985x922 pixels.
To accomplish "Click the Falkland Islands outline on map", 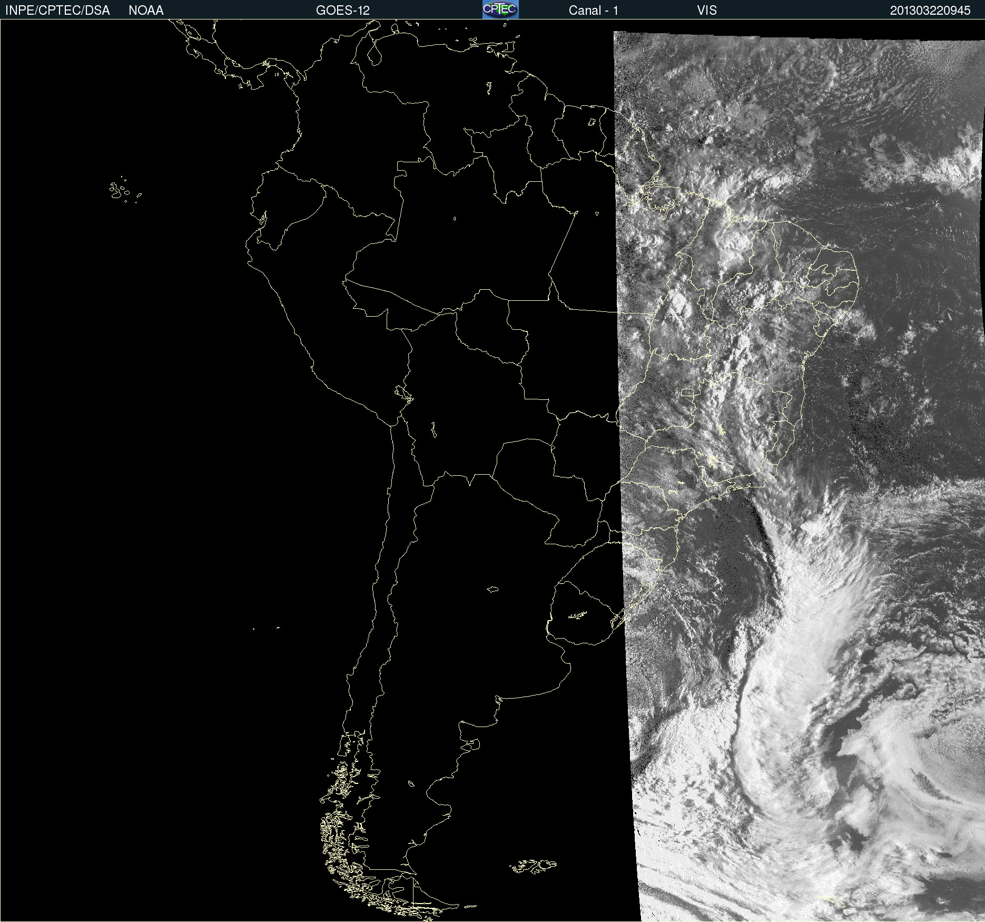I will [x=533, y=866].
